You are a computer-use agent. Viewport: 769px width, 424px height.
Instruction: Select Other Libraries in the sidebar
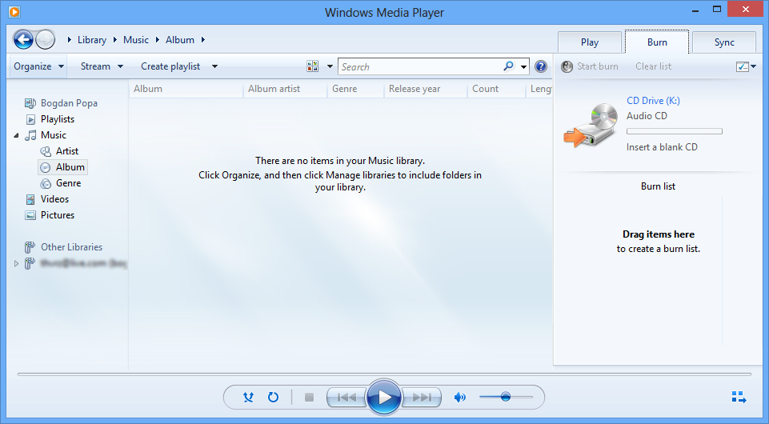click(71, 247)
